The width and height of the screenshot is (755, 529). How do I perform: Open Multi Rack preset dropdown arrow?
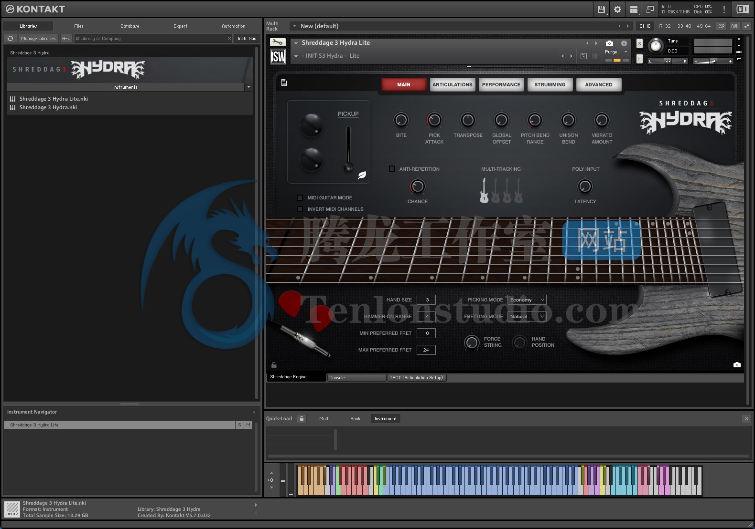(295, 26)
